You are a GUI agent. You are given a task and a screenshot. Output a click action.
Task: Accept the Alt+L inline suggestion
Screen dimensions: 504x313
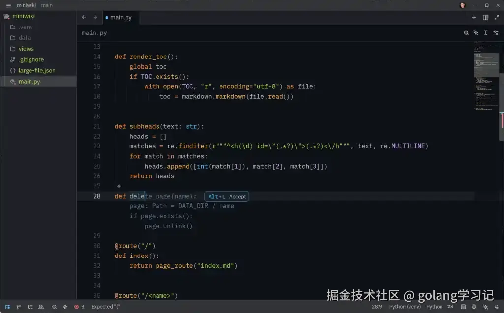[226, 196]
